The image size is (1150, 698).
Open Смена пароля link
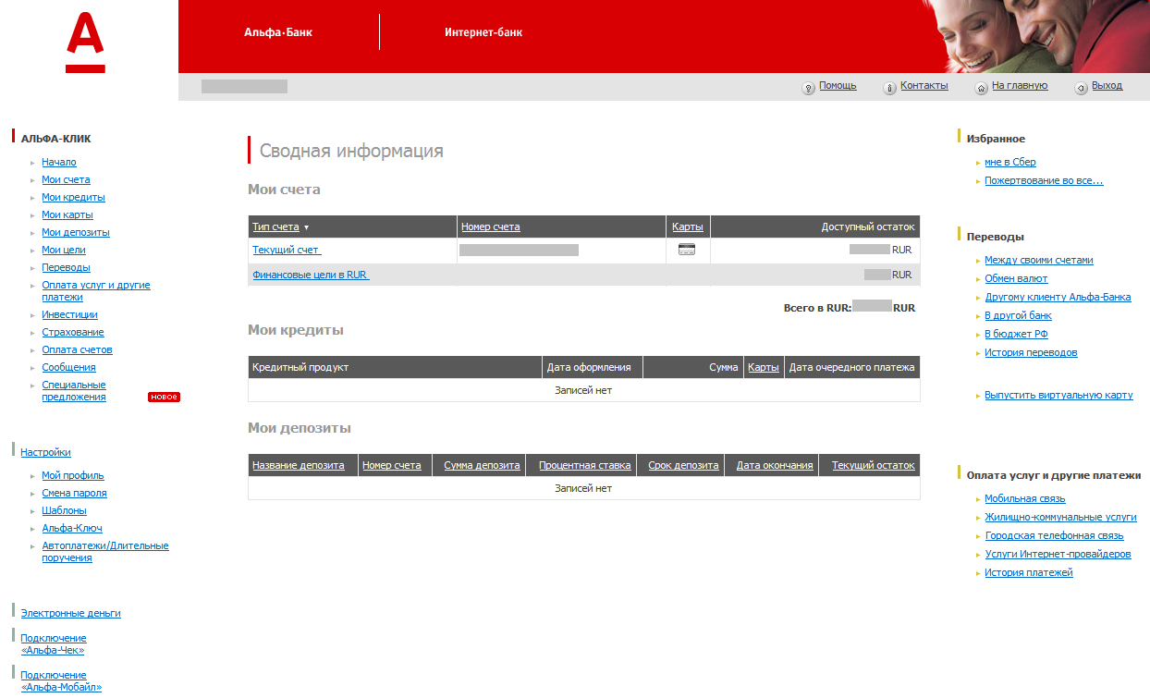pyautogui.click(x=74, y=493)
